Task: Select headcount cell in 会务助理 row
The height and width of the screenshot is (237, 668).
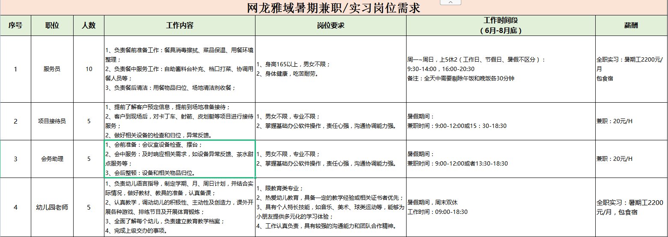Action: point(89,159)
